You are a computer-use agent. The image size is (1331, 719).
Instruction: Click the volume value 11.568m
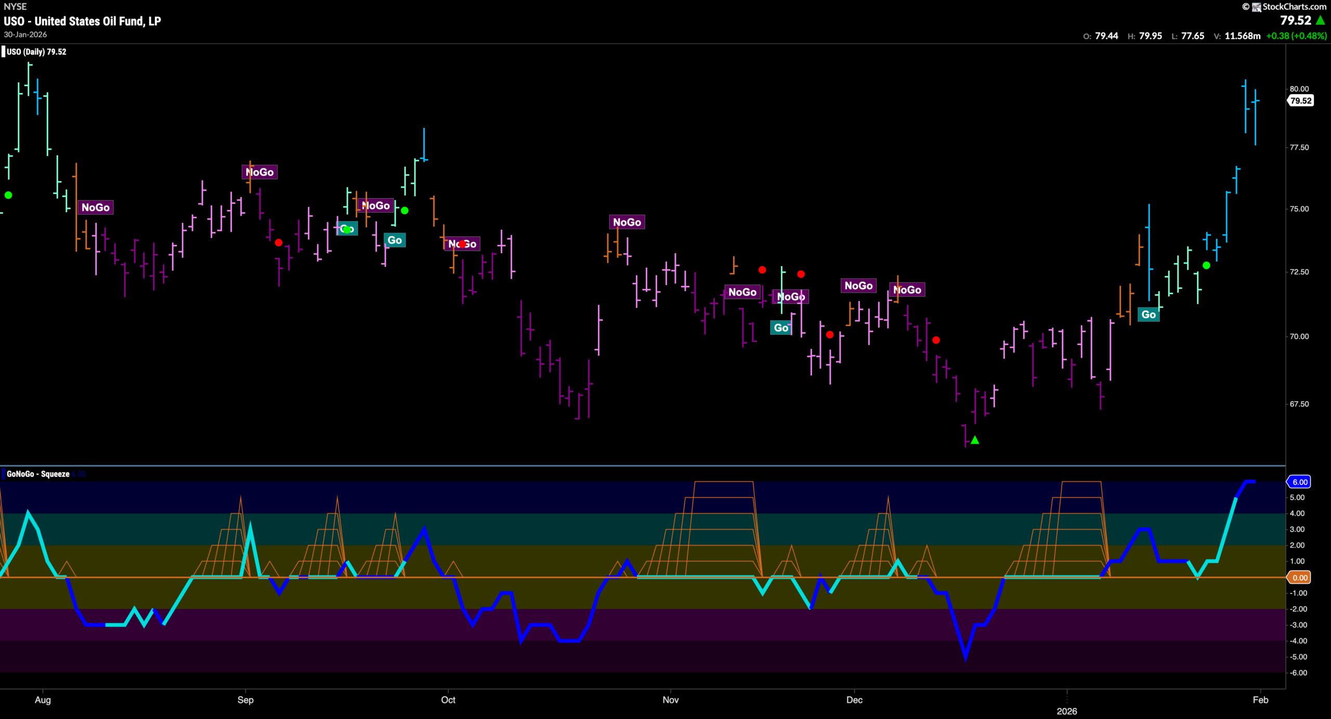(1243, 36)
